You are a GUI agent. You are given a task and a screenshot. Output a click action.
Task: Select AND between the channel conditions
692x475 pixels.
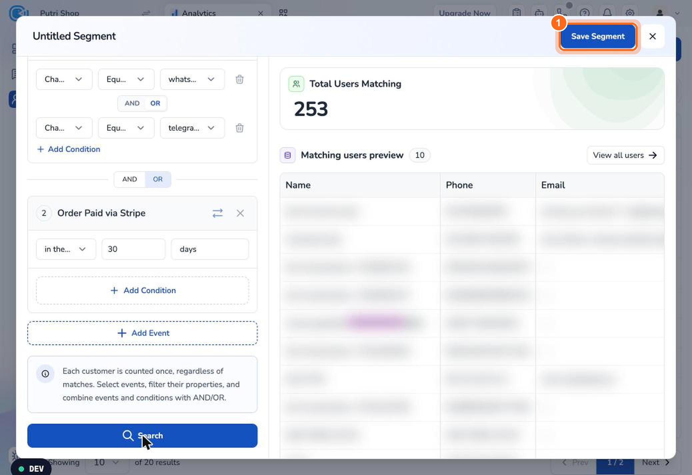132,103
